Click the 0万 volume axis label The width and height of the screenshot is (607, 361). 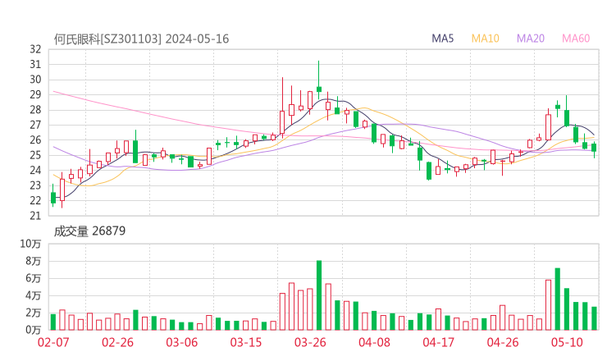[34, 330]
